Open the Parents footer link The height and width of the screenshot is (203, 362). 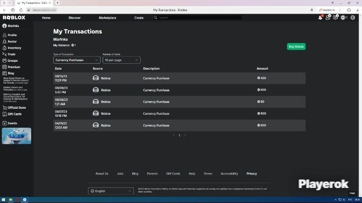pos(152,173)
